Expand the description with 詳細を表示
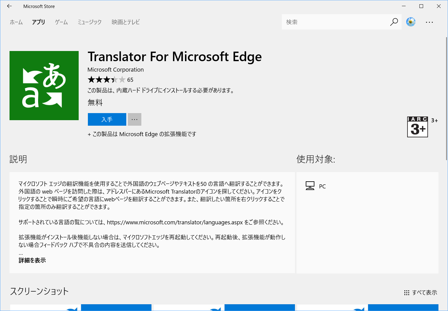448x311 pixels. click(x=32, y=260)
